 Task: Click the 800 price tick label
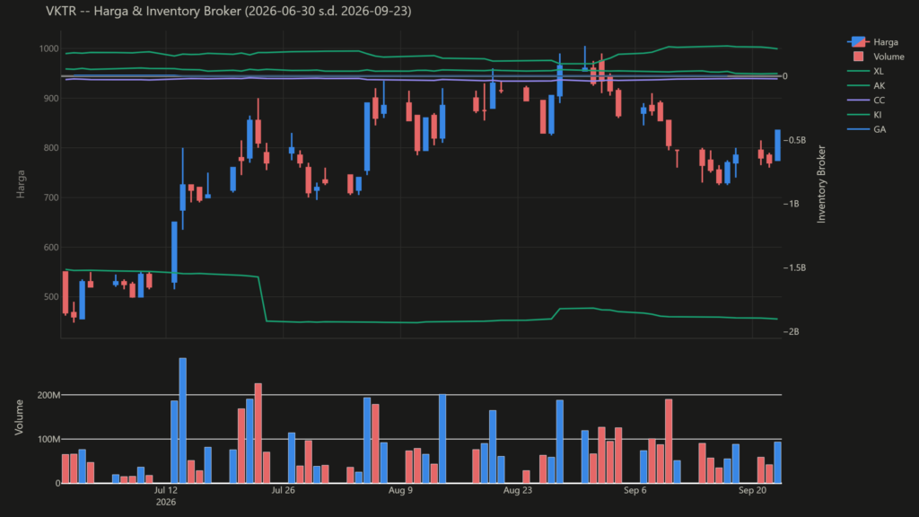(x=51, y=148)
